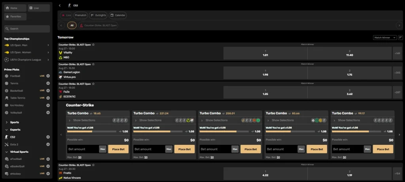Open the Calendar tab

click(x=118, y=15)
